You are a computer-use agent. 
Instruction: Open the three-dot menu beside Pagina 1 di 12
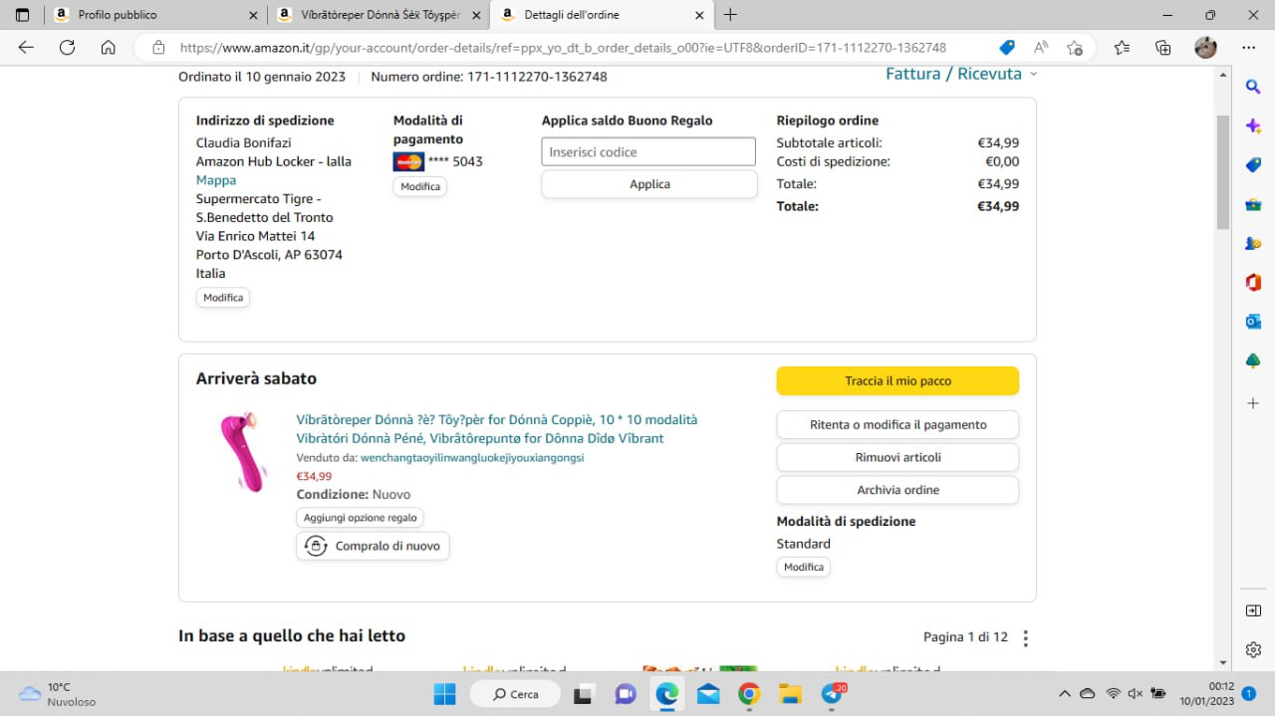(1026, 638)
